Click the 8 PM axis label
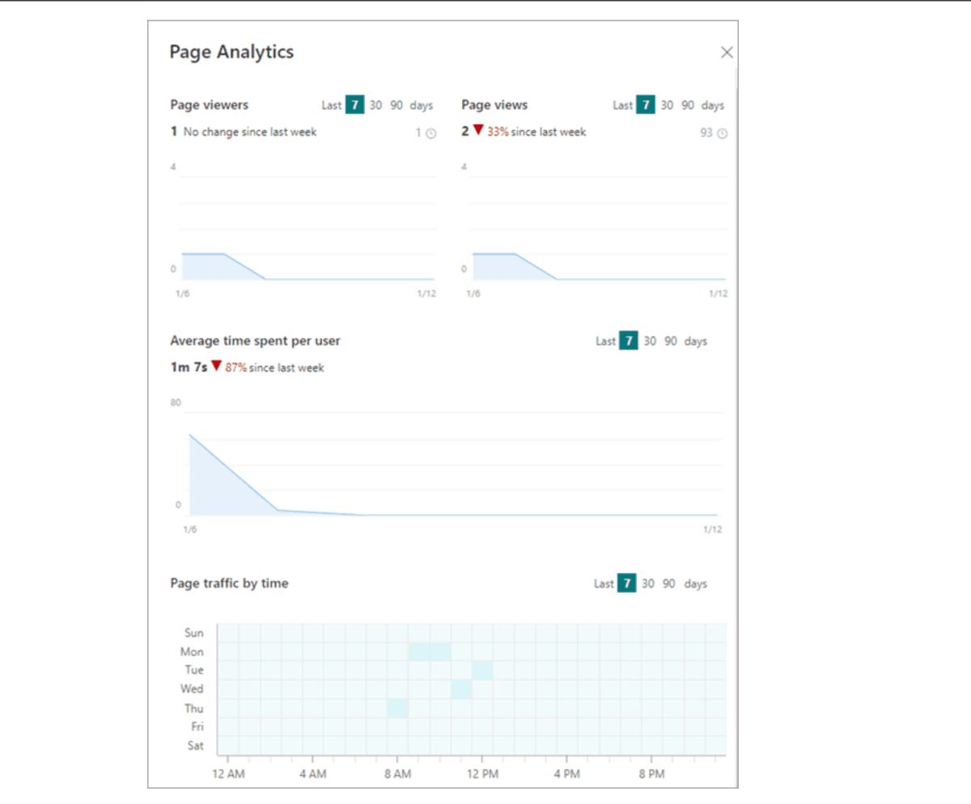This screenshot has height=804, width=971. click(x=651, y=775)
